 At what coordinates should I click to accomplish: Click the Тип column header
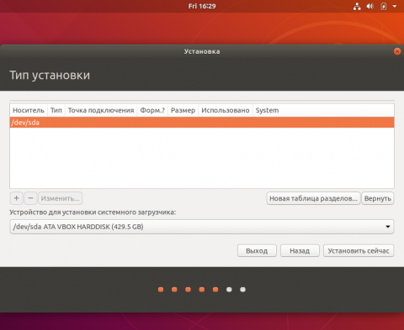[56, 110]
